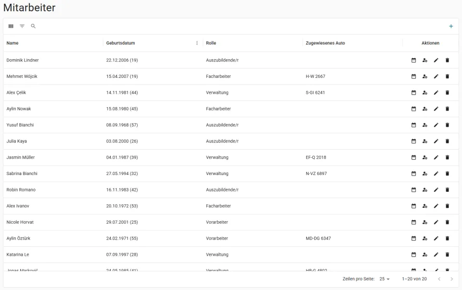Open calendar for Yusuf Bianchi
The height and width of the screenshot is (290, 462).
pyautogui.click(x=414, y=125)
